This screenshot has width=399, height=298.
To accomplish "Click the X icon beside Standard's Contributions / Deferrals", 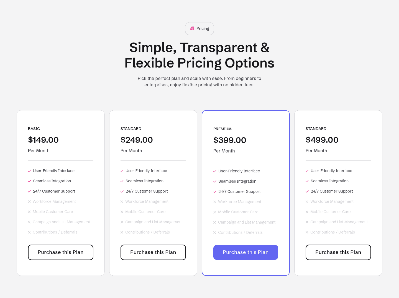I will click(x=122, y=232).
